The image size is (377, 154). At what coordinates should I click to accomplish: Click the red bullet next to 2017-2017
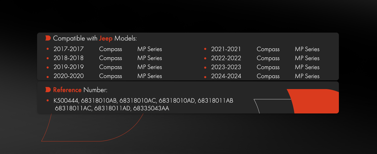click(x=47, y=49)
